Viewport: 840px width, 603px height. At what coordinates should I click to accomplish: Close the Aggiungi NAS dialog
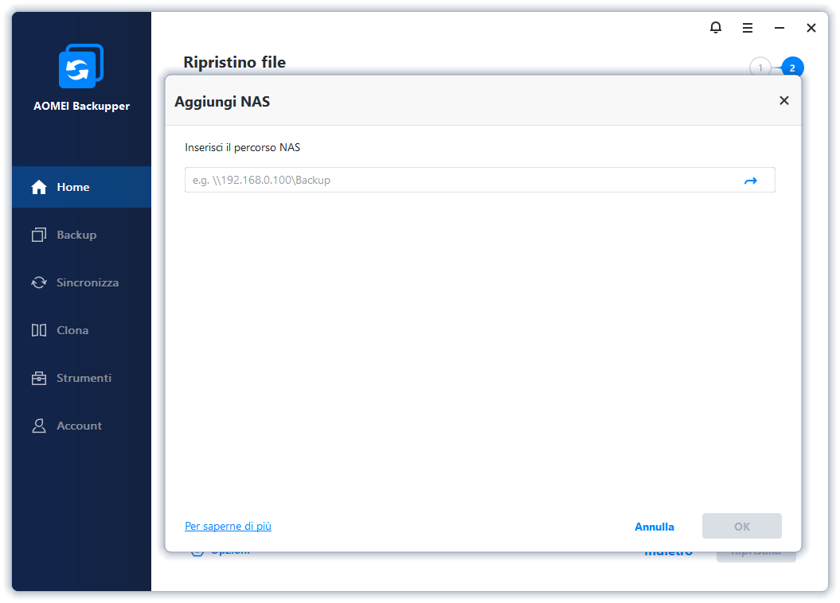click(783, 100)
